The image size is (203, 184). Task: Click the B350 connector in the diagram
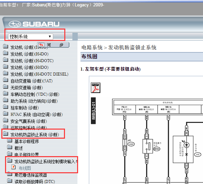[x=157, y=149]
